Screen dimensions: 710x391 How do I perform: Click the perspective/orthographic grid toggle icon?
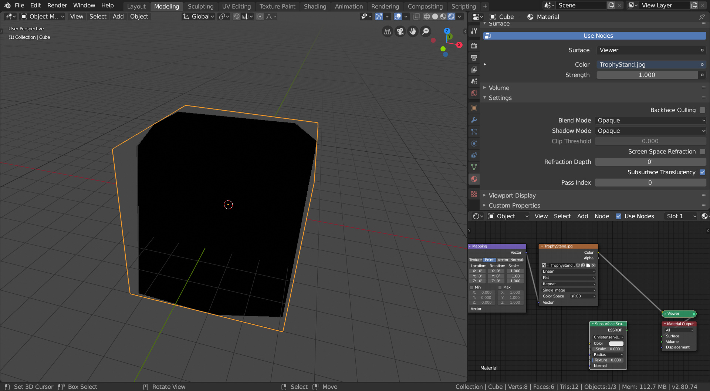coord(388,32)
